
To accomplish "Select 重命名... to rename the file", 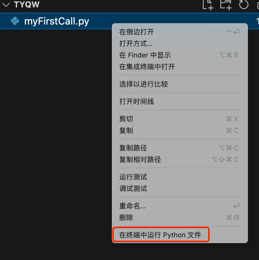I will [x=180, y=206].
